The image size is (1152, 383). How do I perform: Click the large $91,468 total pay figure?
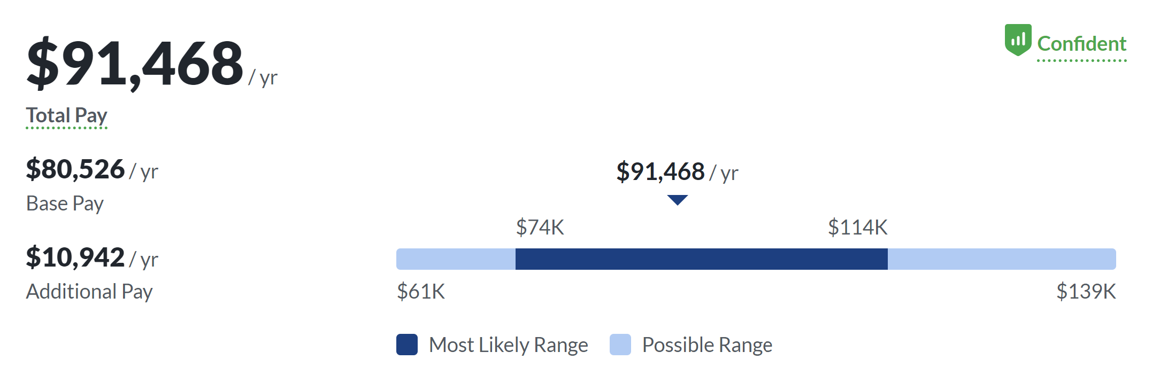[x=135, y=64]
